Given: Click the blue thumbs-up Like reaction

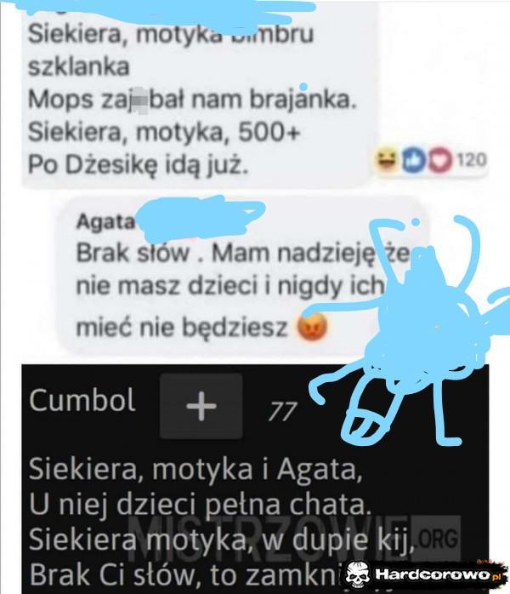Looking at the screenshot, I should [413, 161].
